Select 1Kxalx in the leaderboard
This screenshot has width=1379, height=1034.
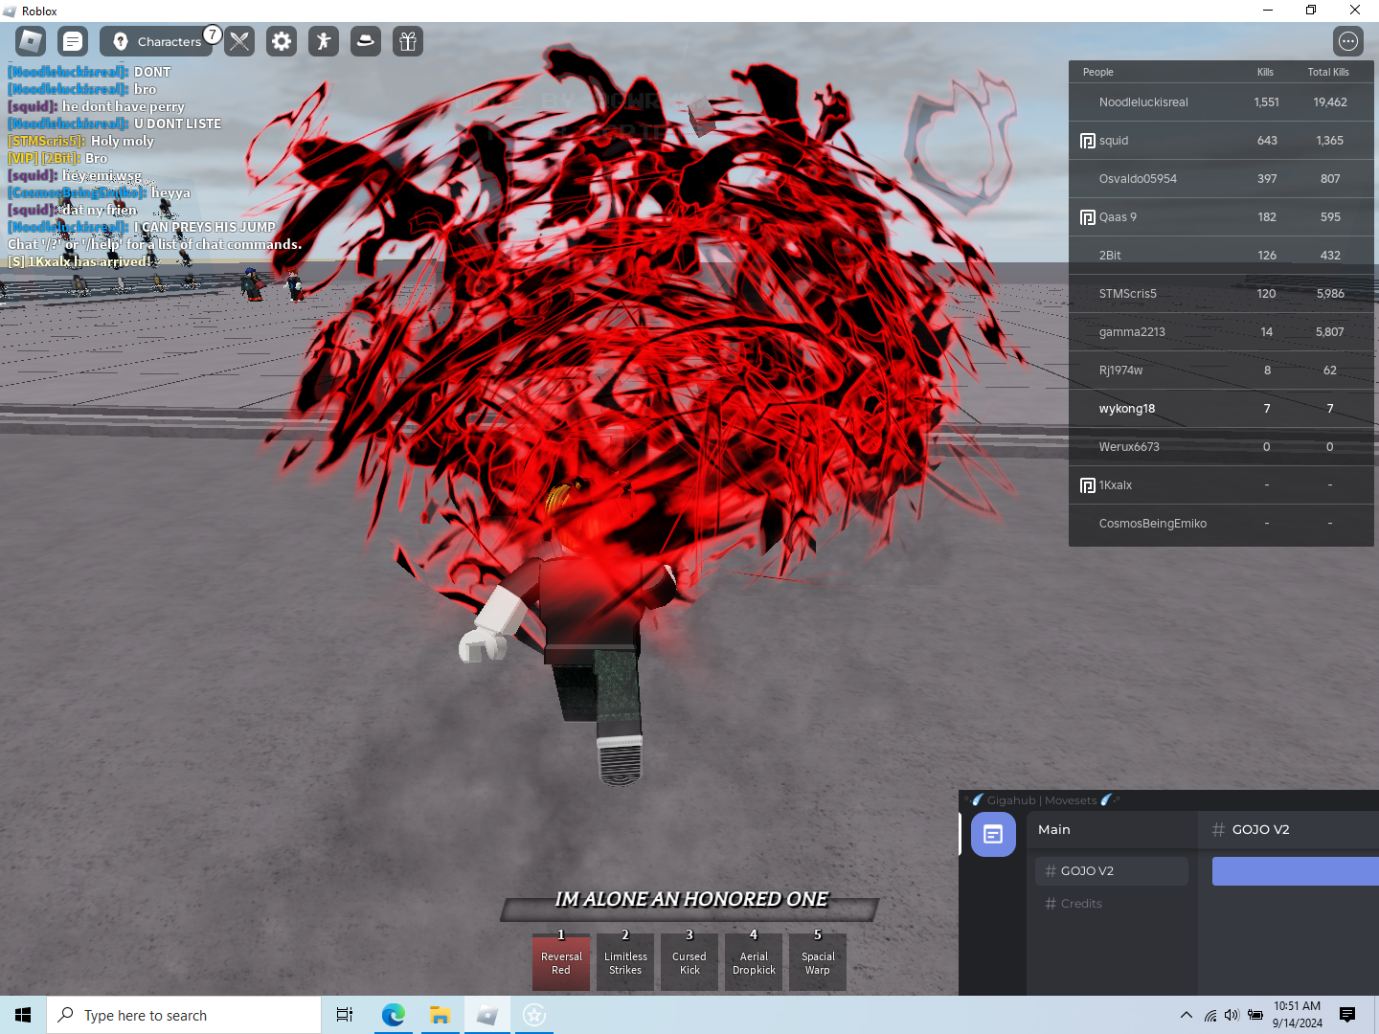[1221, 485]
